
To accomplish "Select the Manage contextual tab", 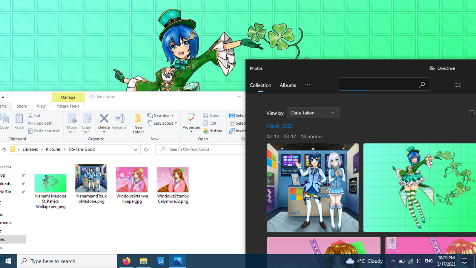I will click(x=68, y=97).
